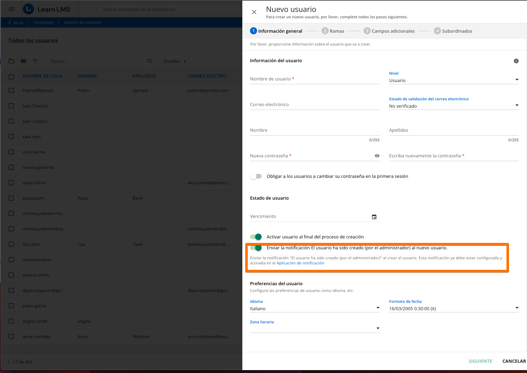Open the Zona horaria dropdown
Screen dimensions: 527x373
pos(315,328)
